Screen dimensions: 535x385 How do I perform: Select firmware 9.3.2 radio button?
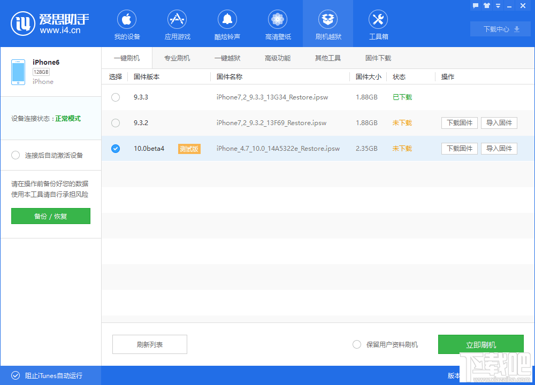(x=116, y=123)
